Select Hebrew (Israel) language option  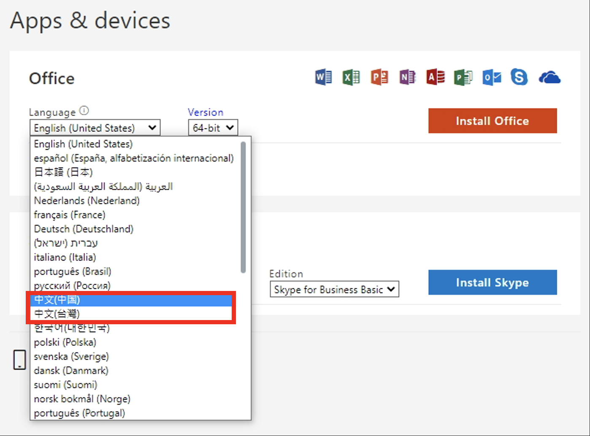[x=135, y=243]
